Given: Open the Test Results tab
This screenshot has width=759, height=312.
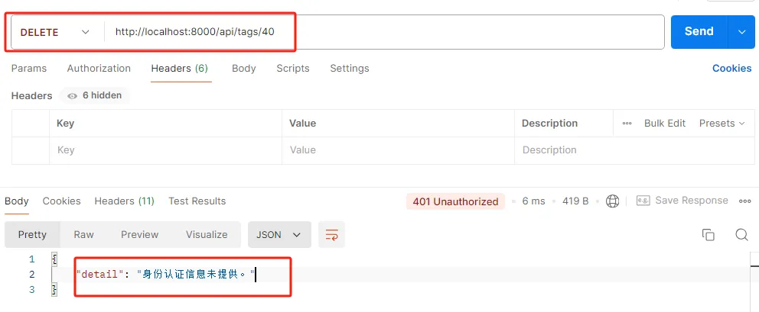Looking at the screenshot, I should click(197, 201).
